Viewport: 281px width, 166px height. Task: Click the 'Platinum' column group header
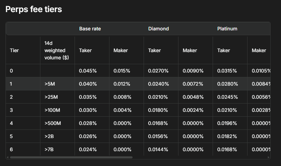point(227,29)
